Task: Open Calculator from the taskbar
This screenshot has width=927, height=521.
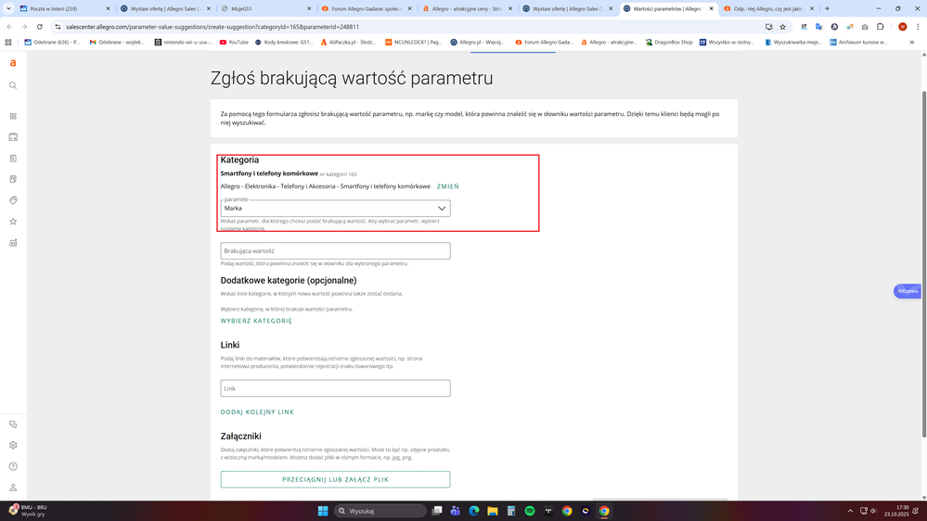Action: (511, 511)
